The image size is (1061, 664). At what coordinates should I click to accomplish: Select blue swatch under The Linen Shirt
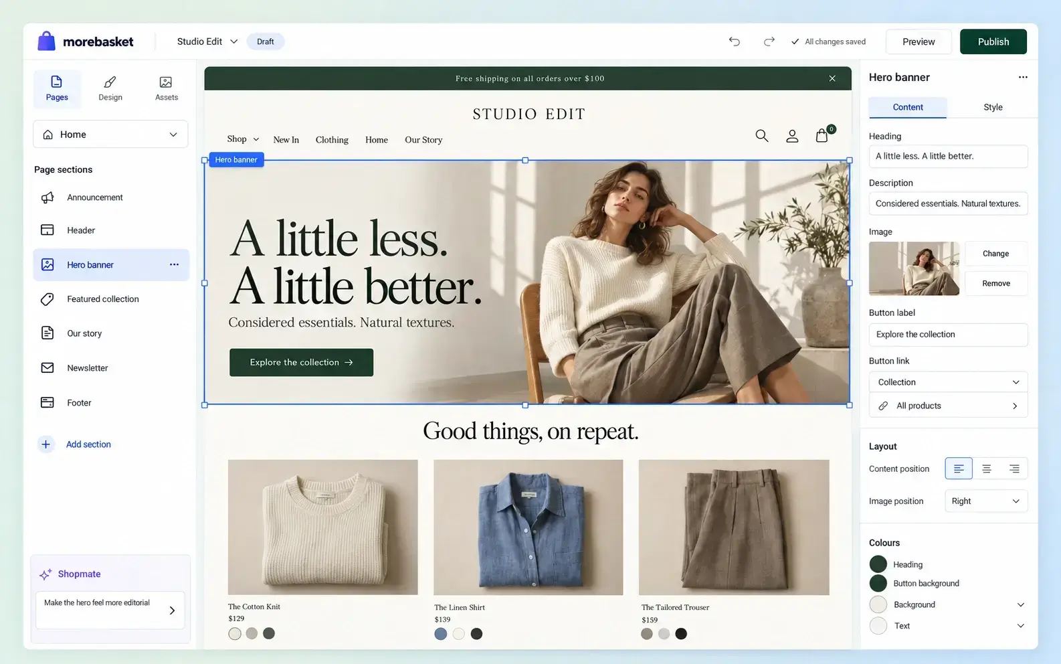441,634
